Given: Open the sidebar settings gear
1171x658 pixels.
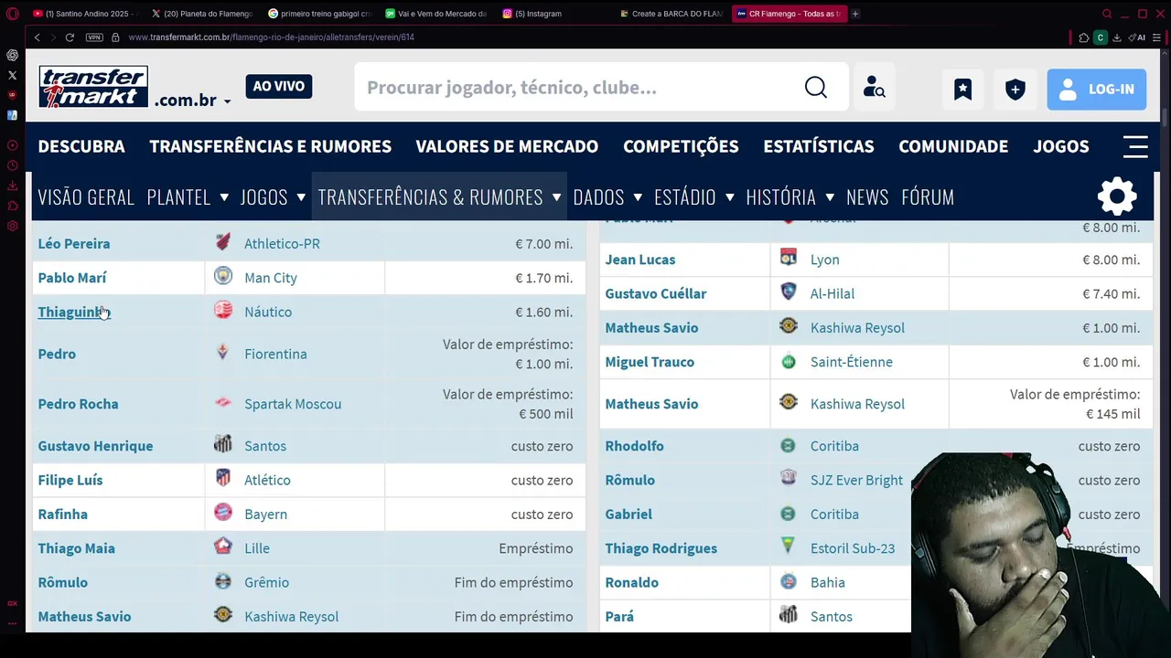Looking at the screenshot, I should tap(12, 226).
